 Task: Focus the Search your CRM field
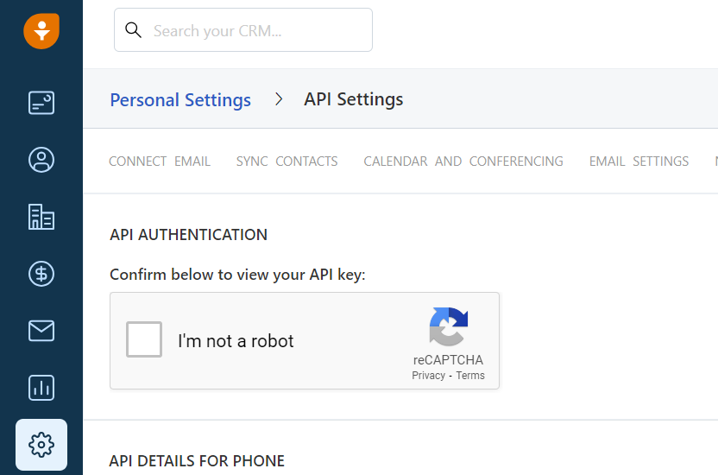pyautogui.click(x=255, y=31)
